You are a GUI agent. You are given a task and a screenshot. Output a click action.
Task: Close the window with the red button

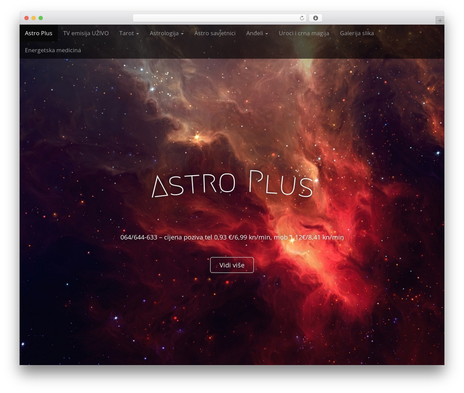[x=26, y=18]
